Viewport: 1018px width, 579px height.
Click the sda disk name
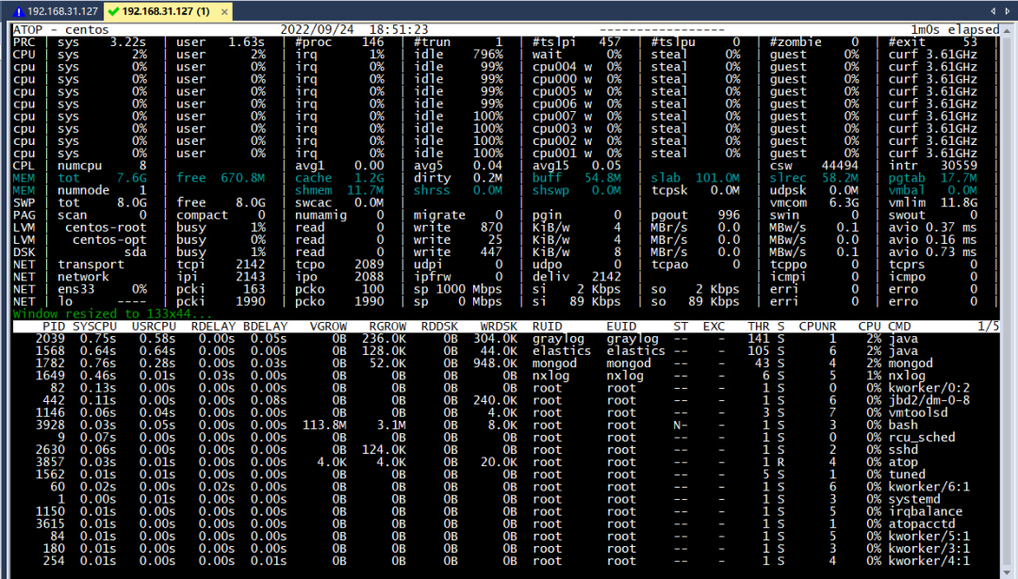click(135, 252)
